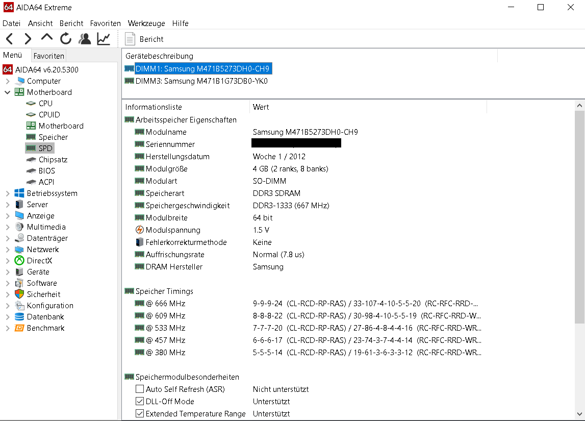
Task: Click the Benchmark icon
Action: [x=19, y=328]
